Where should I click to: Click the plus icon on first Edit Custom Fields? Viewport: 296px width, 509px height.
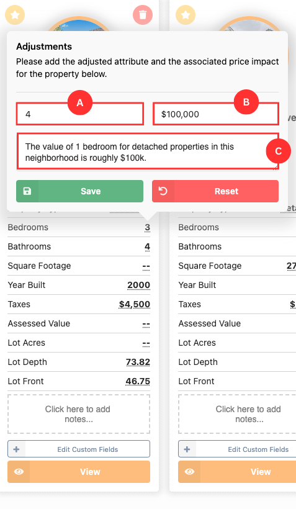tap(17, 449)
